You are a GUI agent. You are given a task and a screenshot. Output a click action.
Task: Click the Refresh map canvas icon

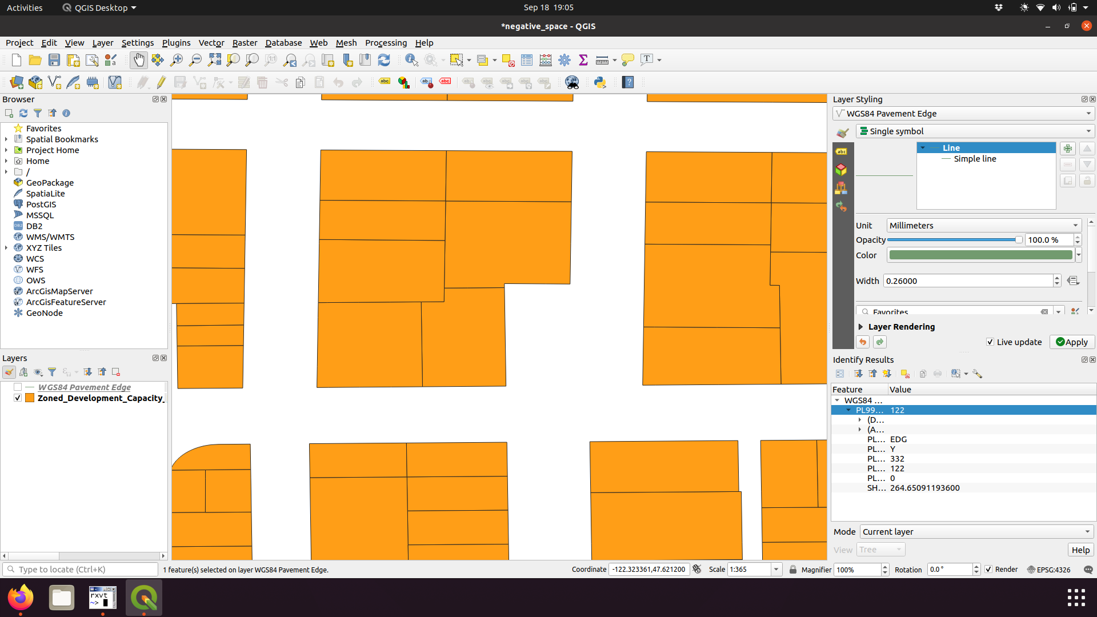(384, 60)
